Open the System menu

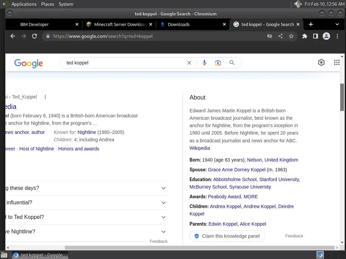(x=66, y=4)
